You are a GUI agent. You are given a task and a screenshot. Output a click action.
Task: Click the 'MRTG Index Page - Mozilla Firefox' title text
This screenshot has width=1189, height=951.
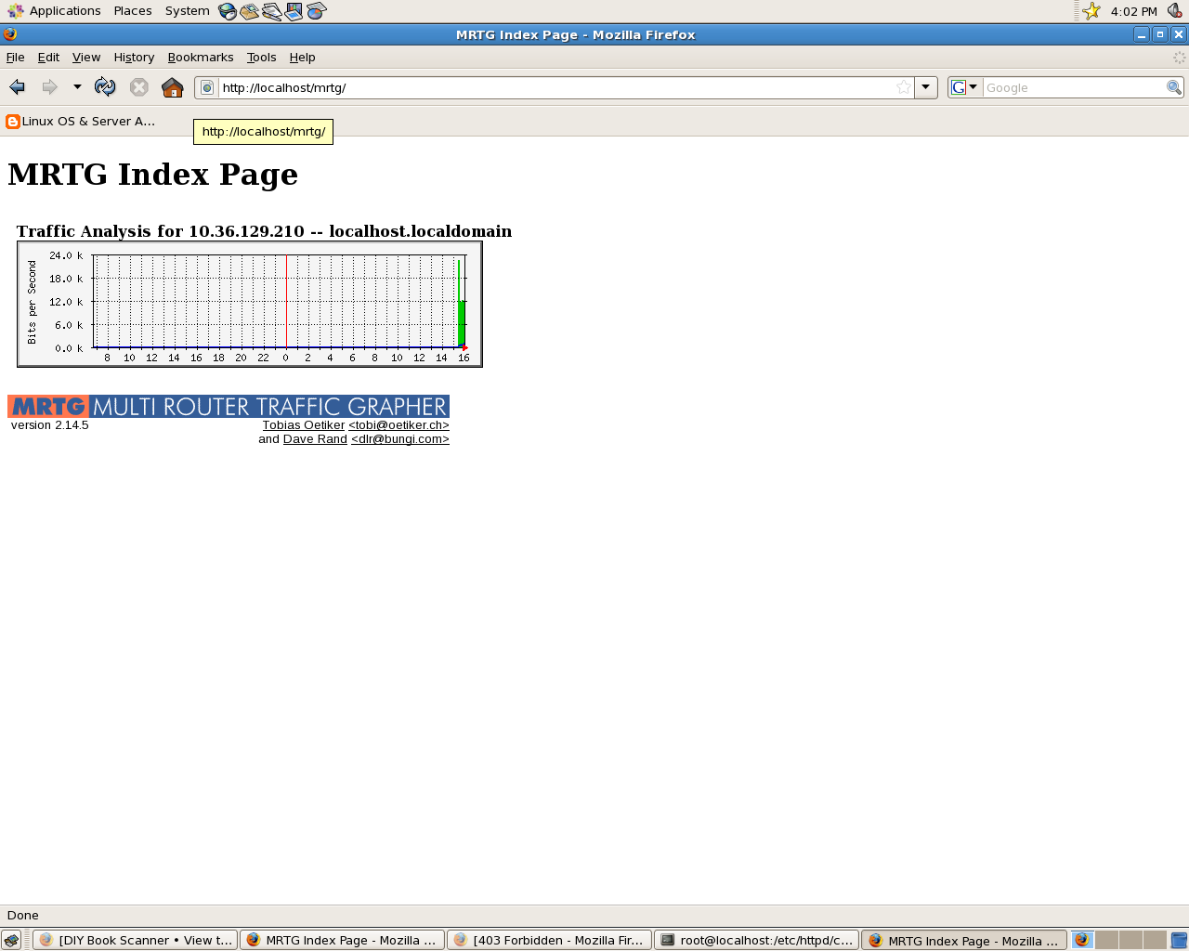(576, 34)
